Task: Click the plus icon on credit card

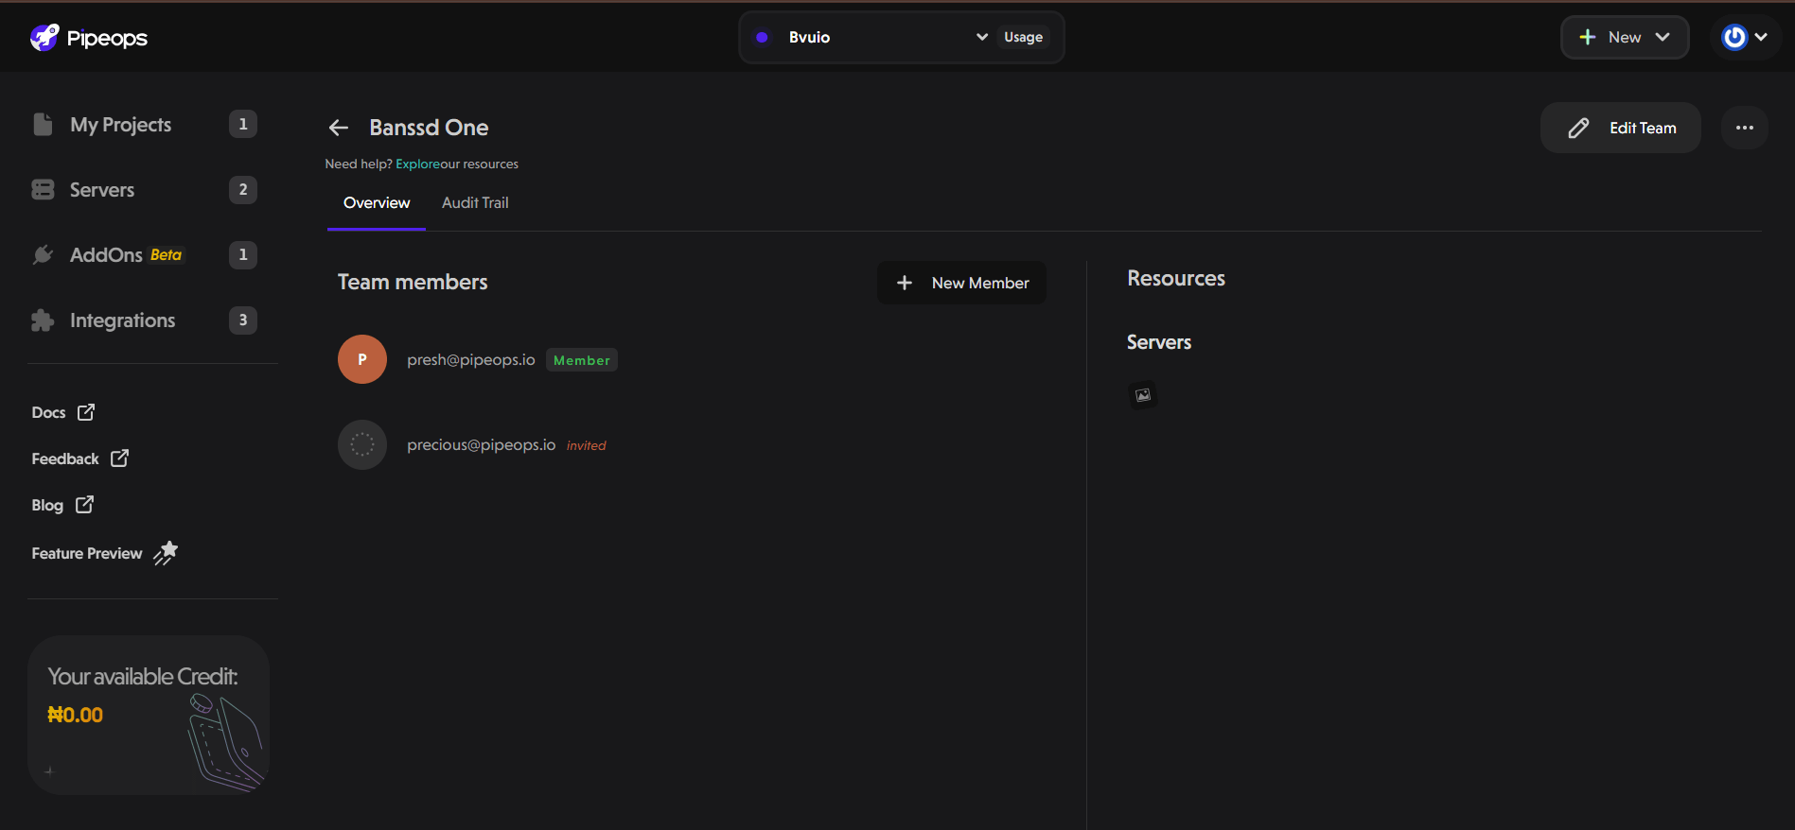Action: click(x=49, y=771)
